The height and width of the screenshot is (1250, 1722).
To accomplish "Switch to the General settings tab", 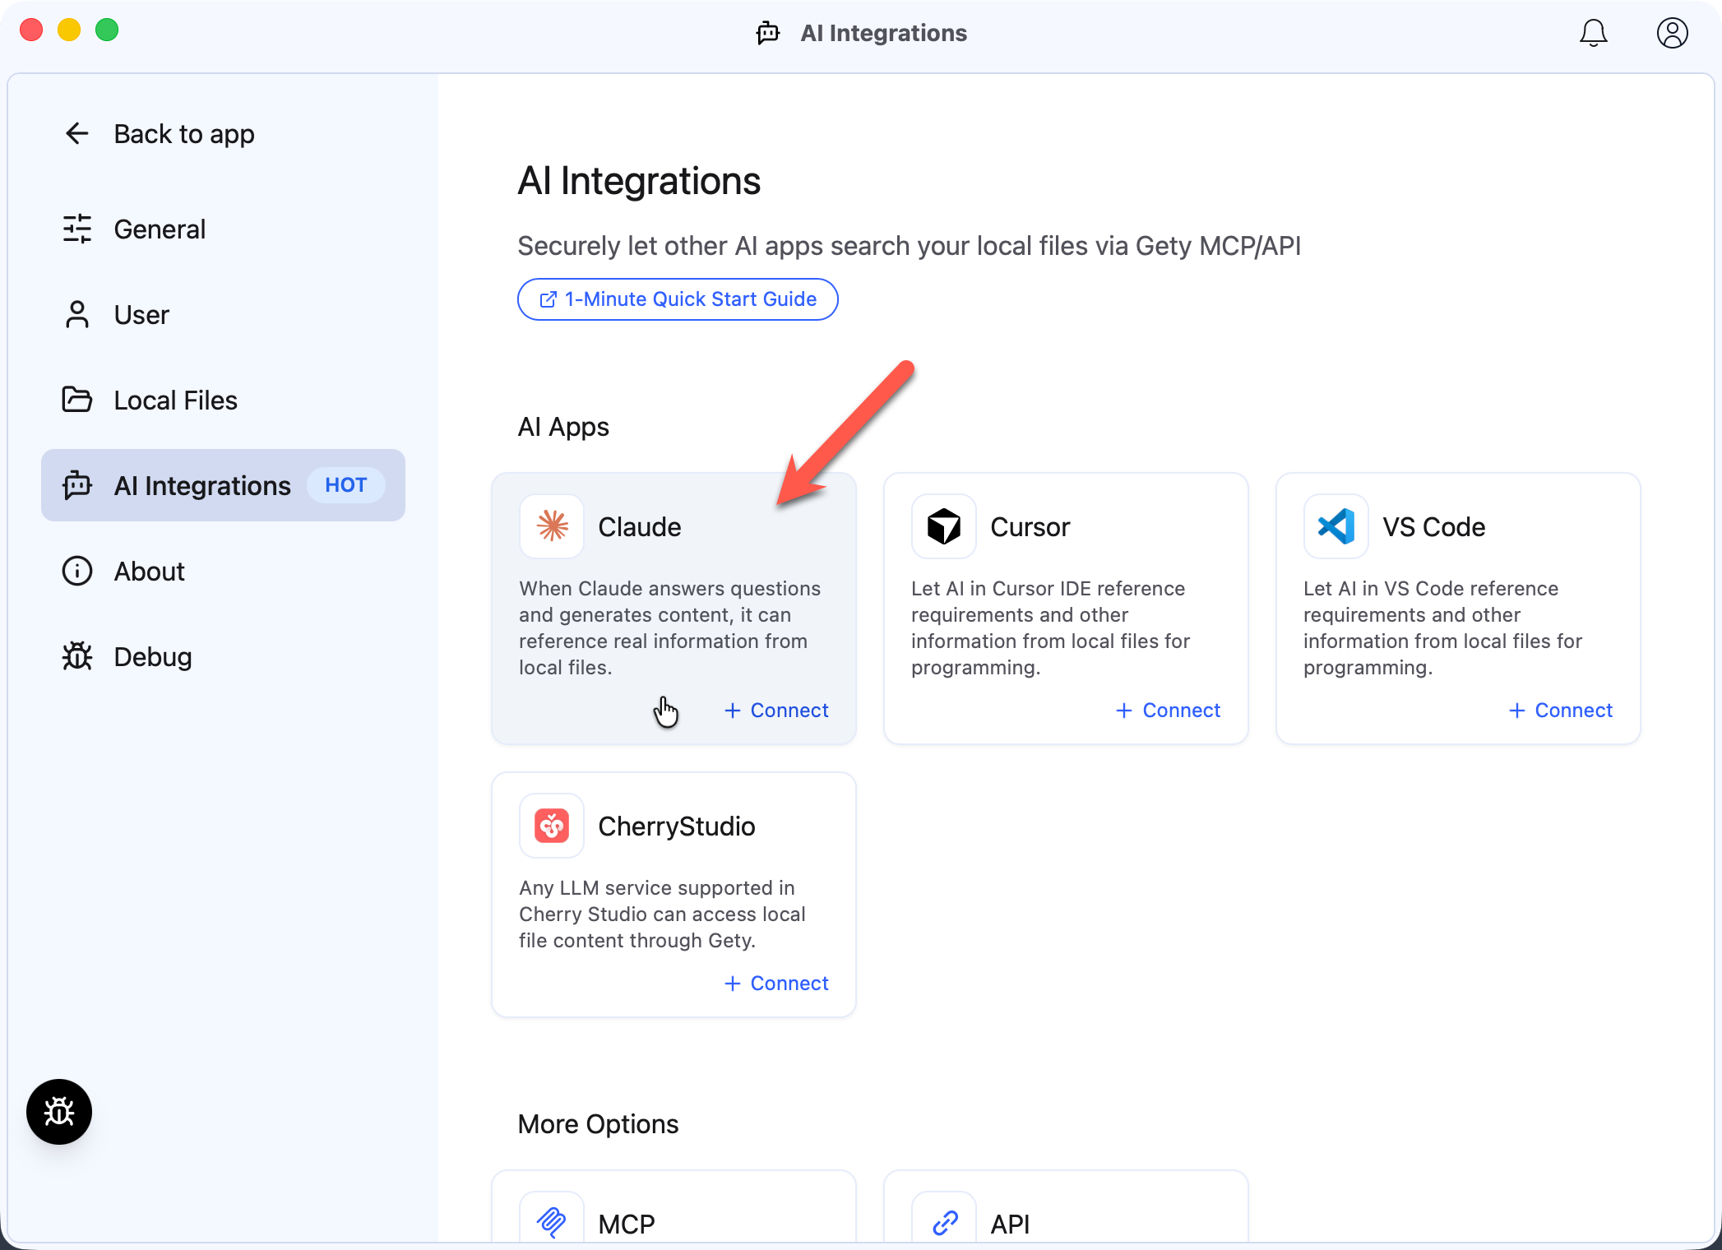I will pyautogui.click(x=159, y=229).
